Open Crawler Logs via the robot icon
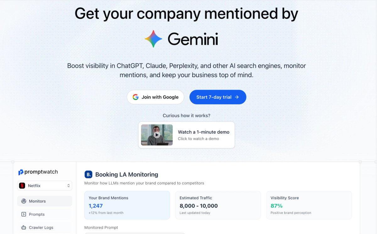Screen dimensions: 377x234 tap(24, 227)
